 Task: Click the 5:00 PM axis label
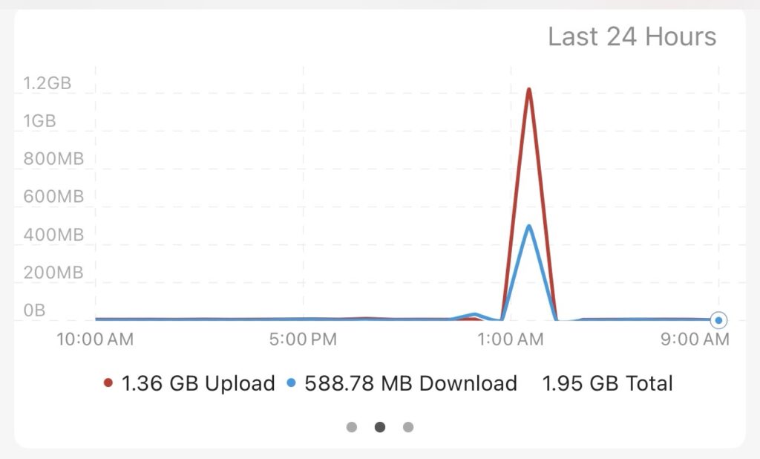pos(303,339)
